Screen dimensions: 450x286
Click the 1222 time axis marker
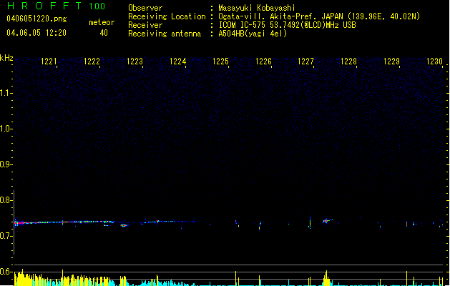92,61
